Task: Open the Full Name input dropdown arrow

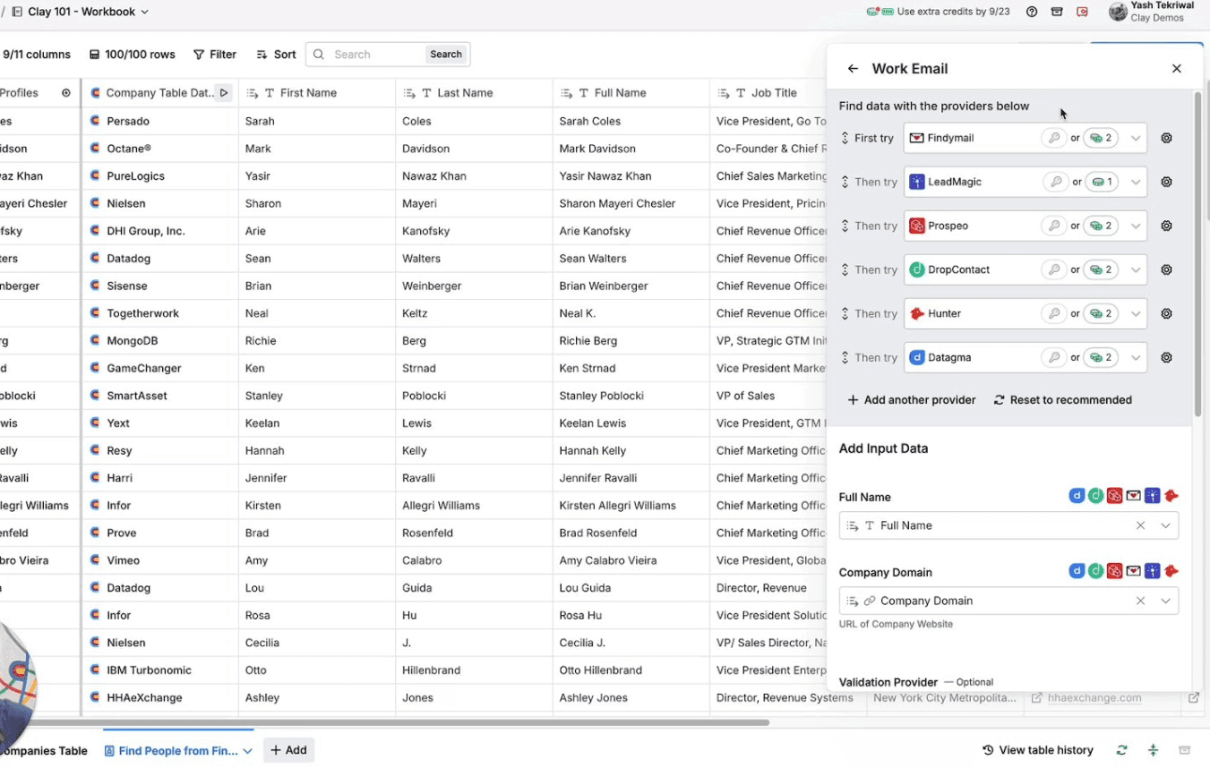Action: click(x=1165, y=525)
